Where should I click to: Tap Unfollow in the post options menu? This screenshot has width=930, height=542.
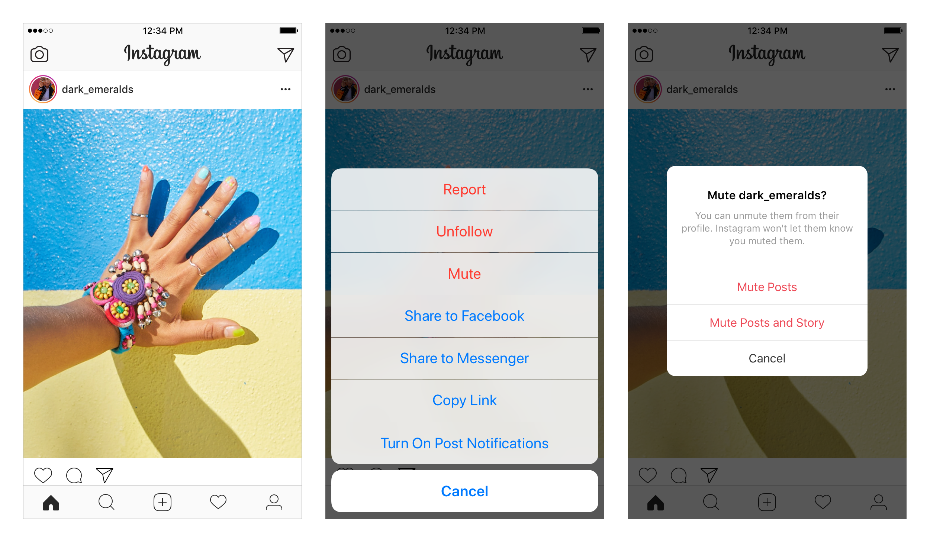pos(464,232)
